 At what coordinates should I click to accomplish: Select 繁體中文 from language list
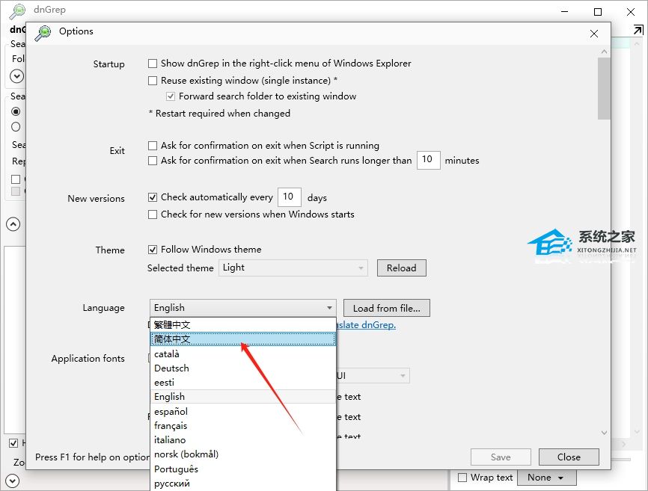click(x=242, y=325)
